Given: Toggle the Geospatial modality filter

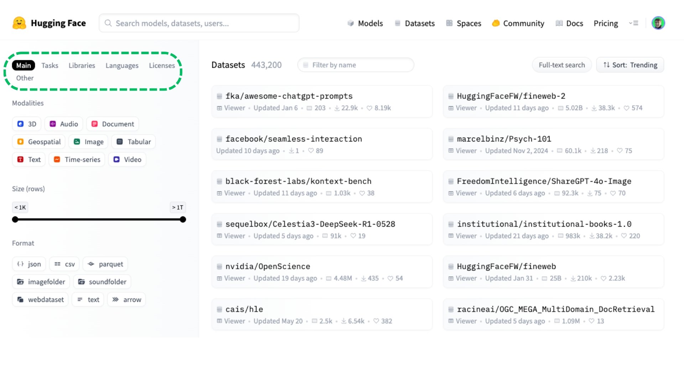Looking at the screenshot, I should (x=39, y=142).
